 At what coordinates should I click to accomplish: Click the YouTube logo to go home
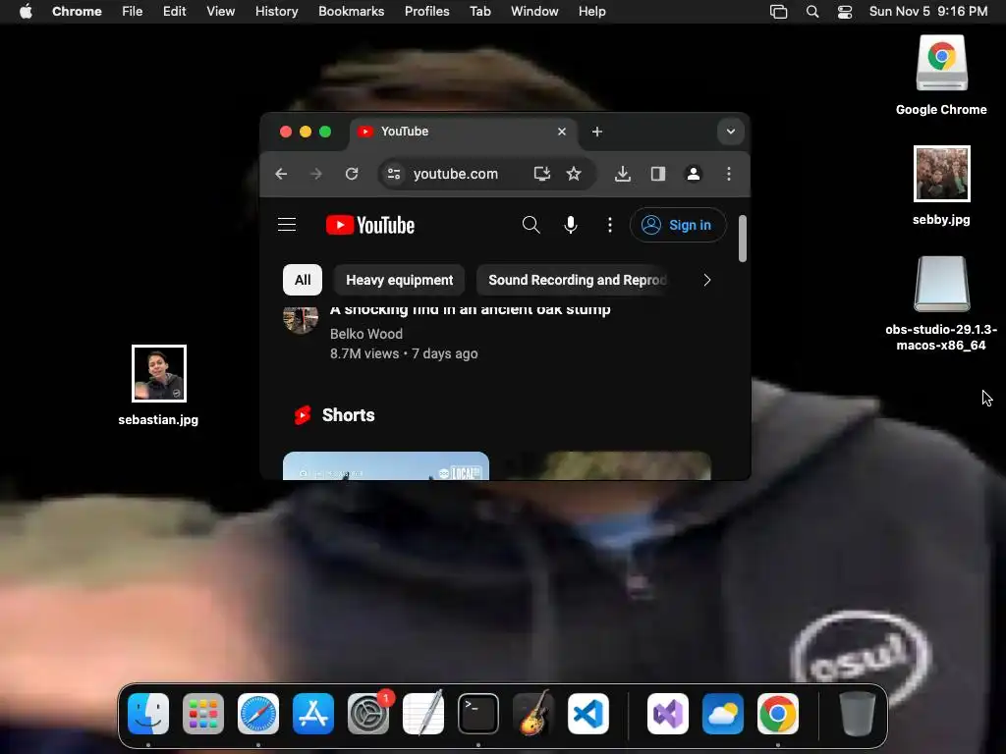(370, 225)
